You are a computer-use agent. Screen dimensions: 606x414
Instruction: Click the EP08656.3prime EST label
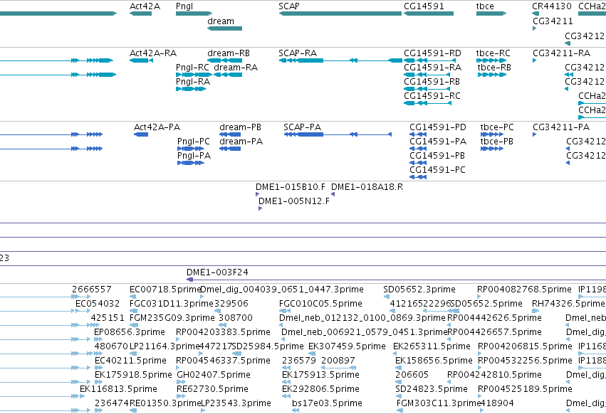(130, 332)
